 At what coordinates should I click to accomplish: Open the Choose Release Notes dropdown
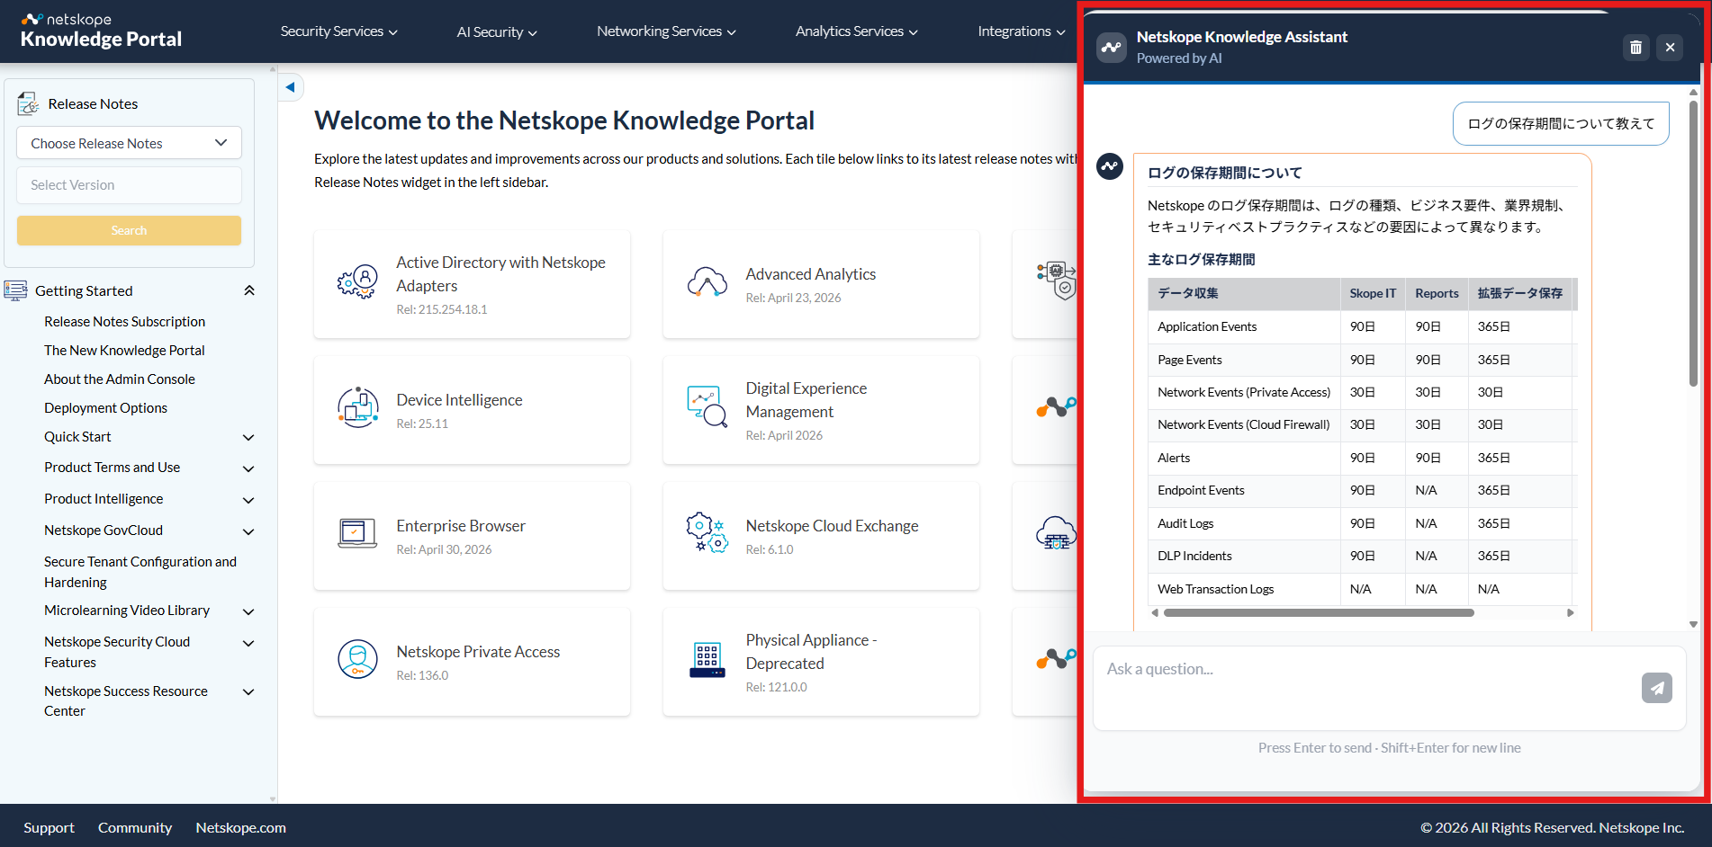pos(129,143)
